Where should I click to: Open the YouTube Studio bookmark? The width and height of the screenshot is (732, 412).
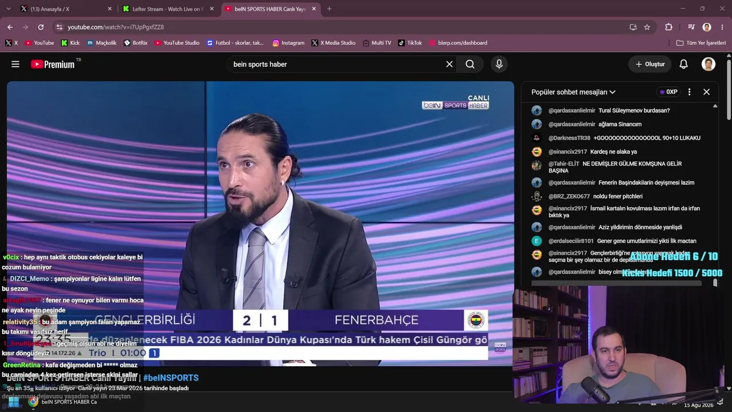(x=177, y=43)
